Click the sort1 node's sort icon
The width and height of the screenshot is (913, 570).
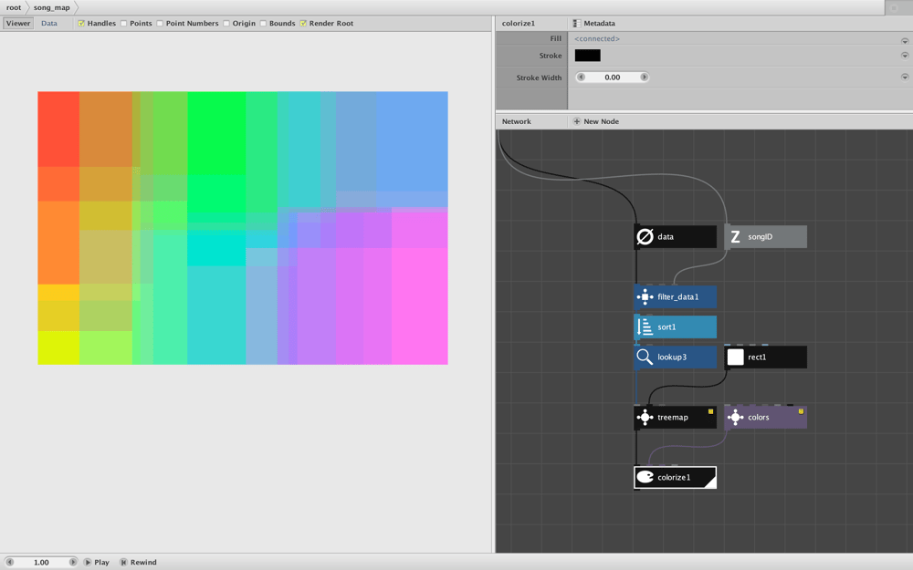pyautogui.click(x=645, y=326)
